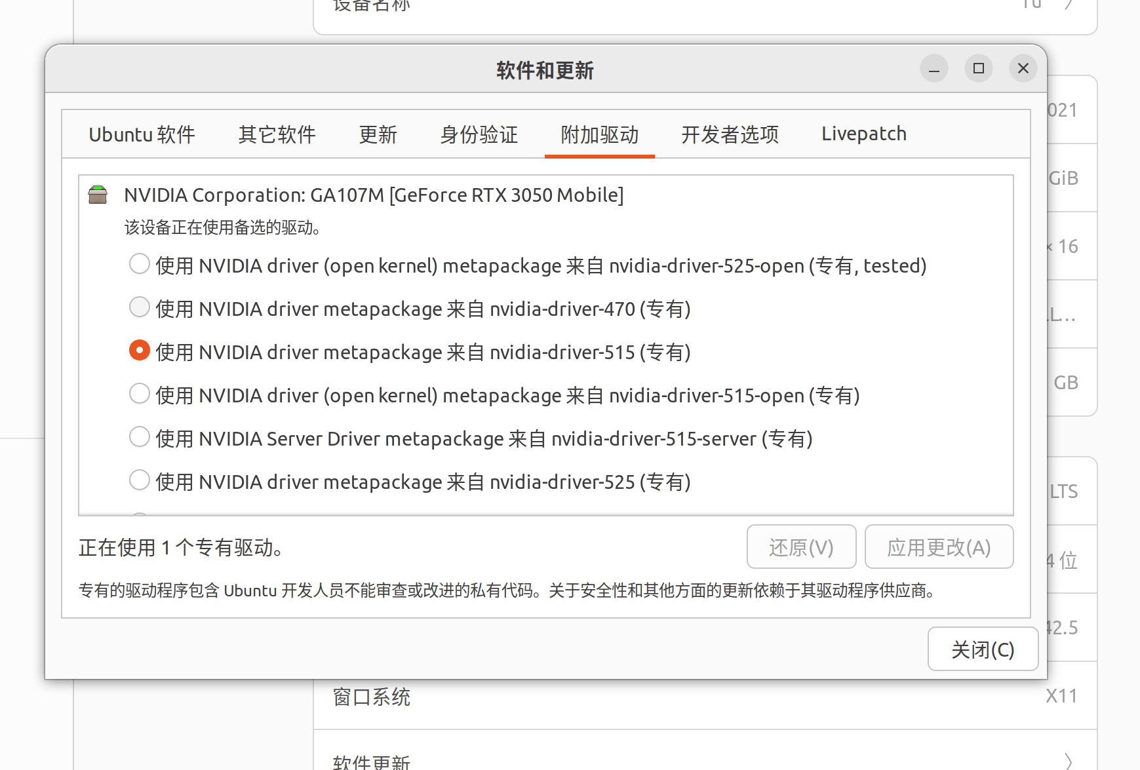Click the 关闭(C) button

point(983,649)
